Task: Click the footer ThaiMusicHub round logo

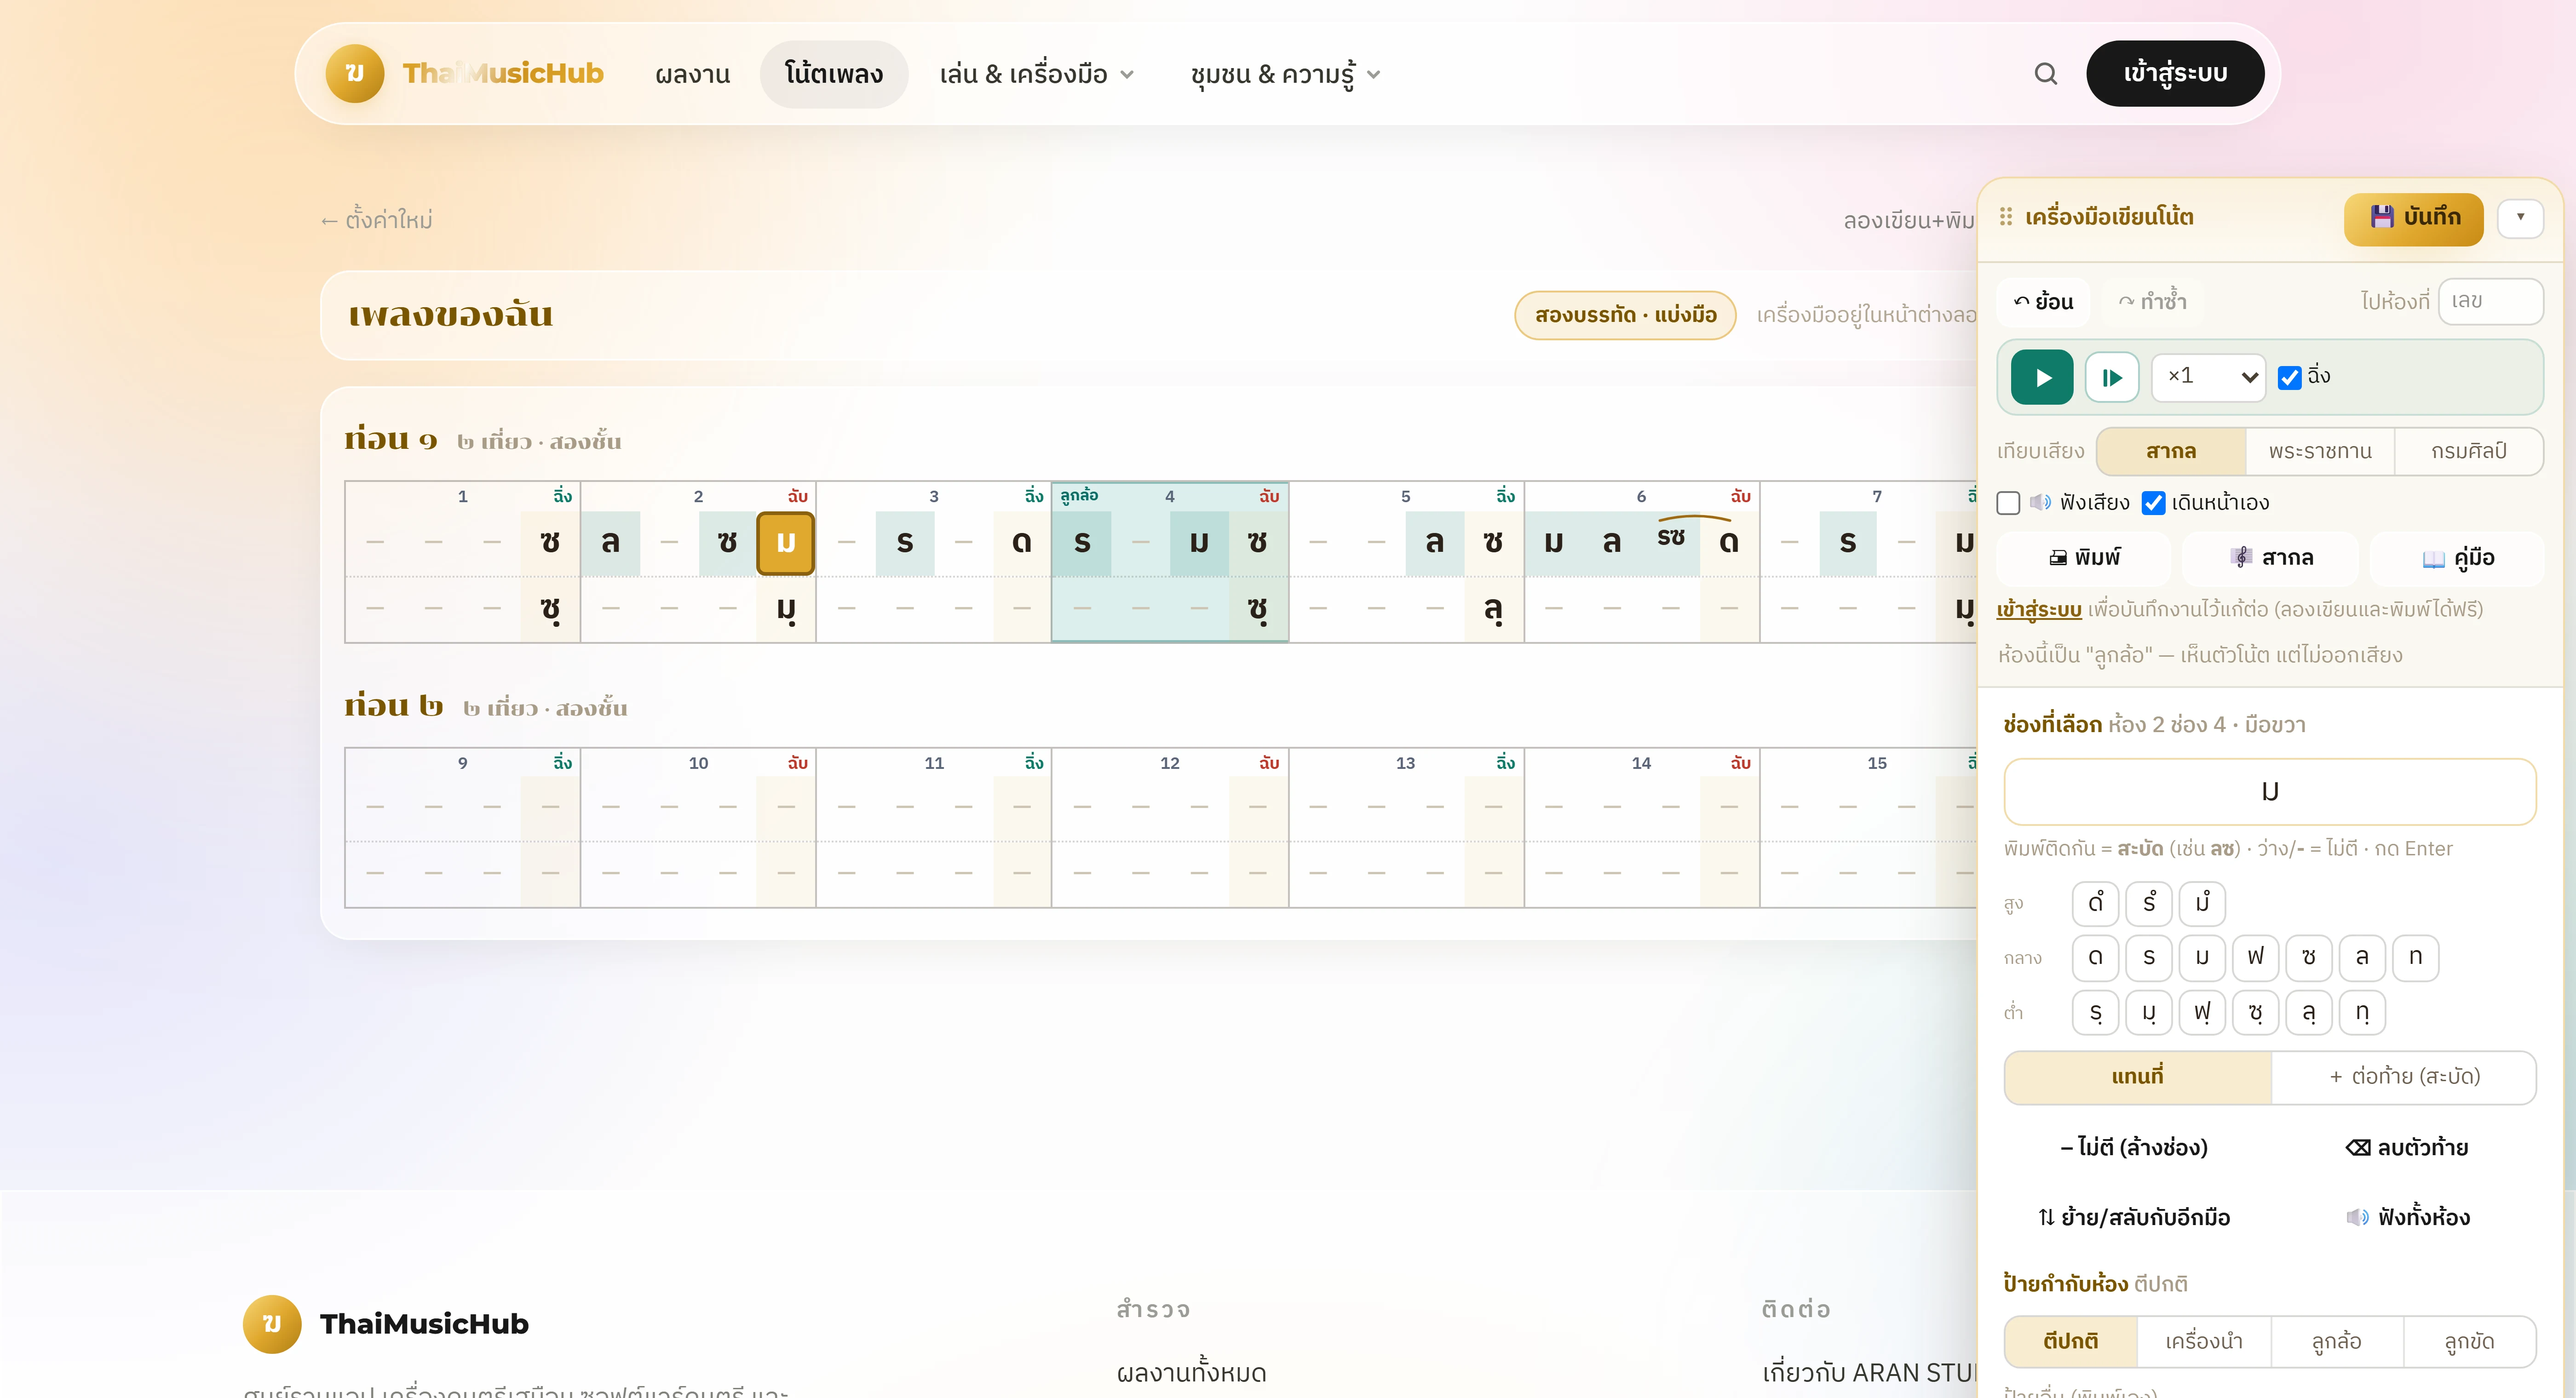Action: pos(272,1324)
